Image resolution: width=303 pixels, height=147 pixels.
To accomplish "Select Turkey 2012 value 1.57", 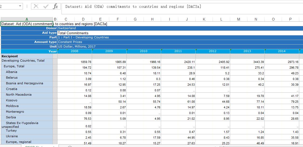I will pos(213,132).
